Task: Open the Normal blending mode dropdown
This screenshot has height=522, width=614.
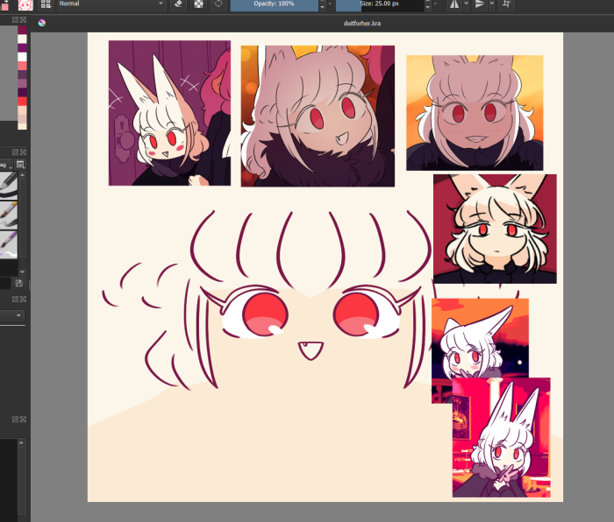Action: pyautogui.click(x=111, y=4)
